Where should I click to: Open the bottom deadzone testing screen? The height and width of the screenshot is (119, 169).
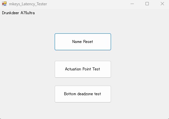tap(83, 94)
